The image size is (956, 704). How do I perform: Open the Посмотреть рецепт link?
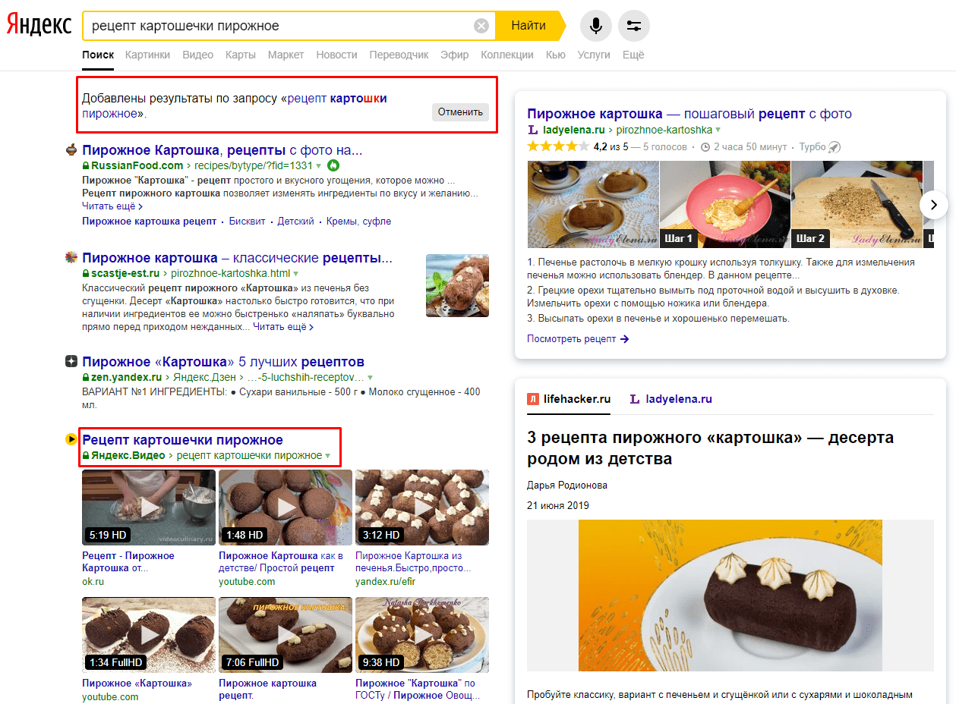[578, 339]
